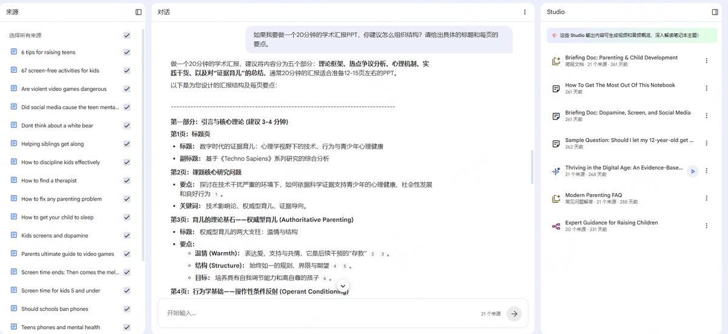The height and width of the screenshot is (334, 728).
Task: Open the conversation three-dot options menu
Action: tap(525, 12)
